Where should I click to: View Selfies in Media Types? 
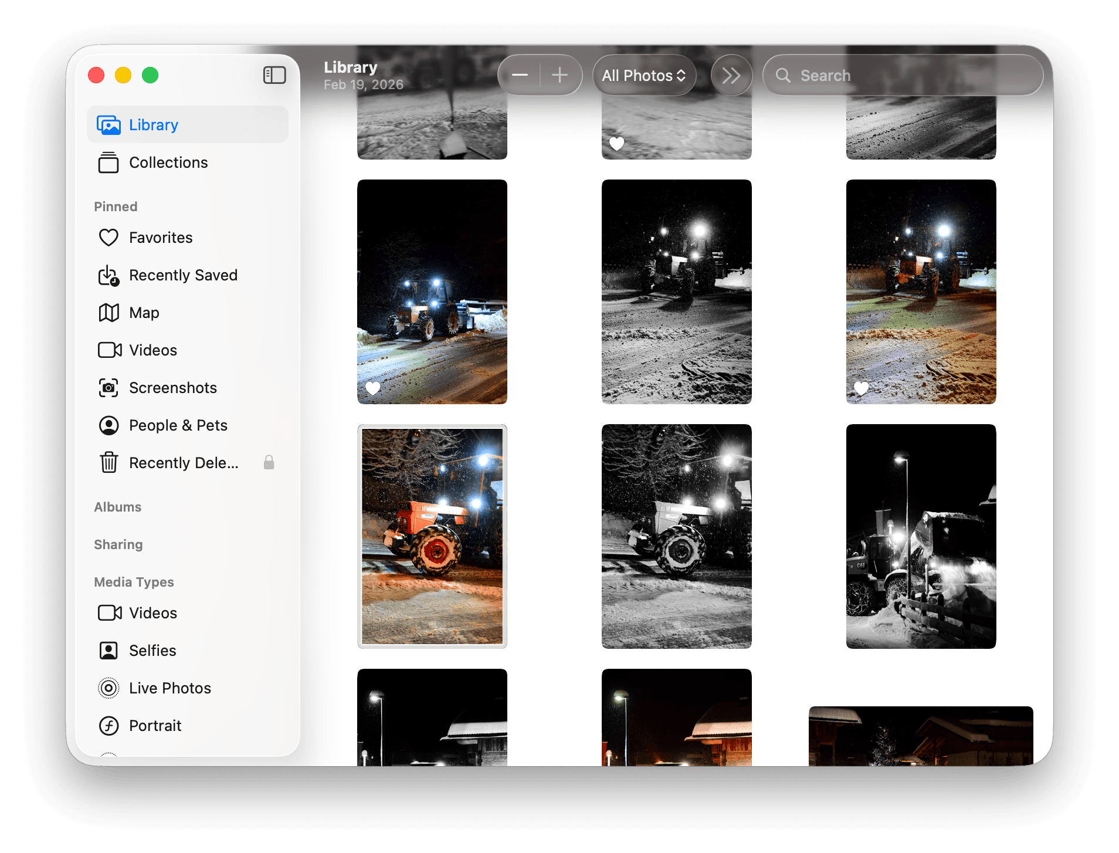click(x=152, y=650)
